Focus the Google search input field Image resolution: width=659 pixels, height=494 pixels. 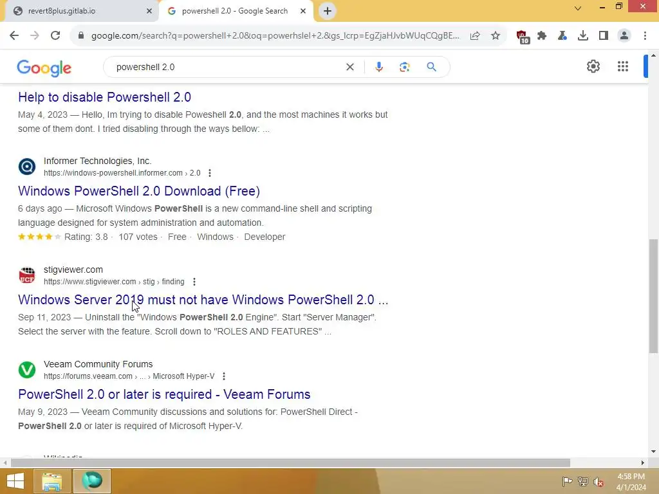coord(227,67)
